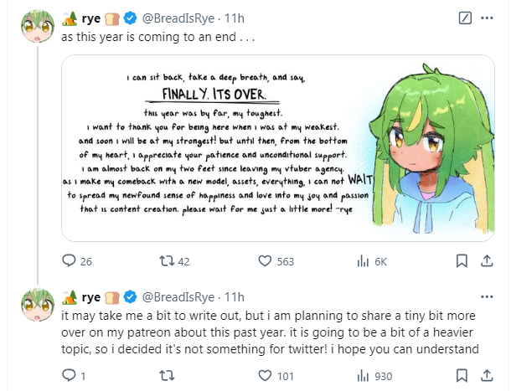
Task: View analytics for the 6K views tweet
Action: click(x=363, y=261)
